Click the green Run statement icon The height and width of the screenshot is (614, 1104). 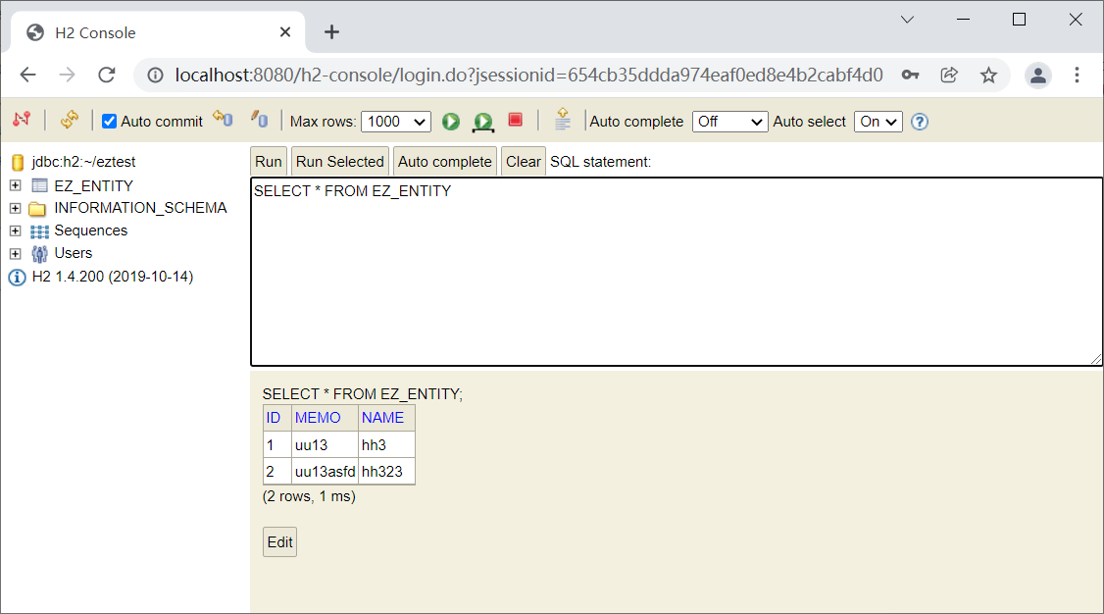point(451,121)
